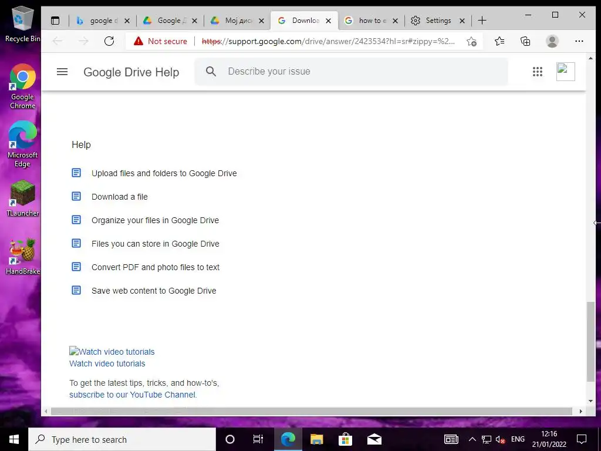Open the 'Download a file' article
601x451 pixels.
click(x=120, y=197)
